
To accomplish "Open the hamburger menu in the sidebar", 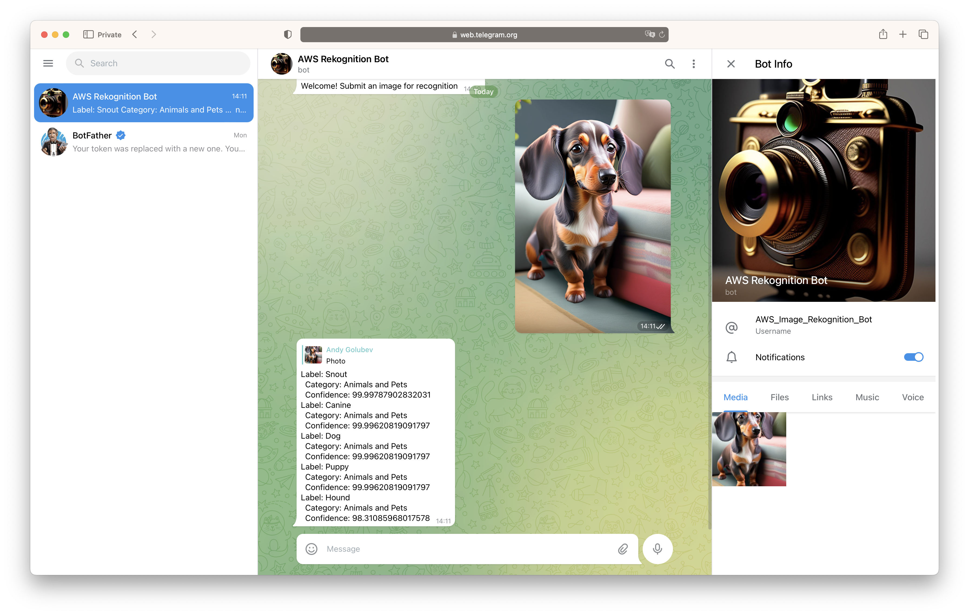I will pos(48,63).
